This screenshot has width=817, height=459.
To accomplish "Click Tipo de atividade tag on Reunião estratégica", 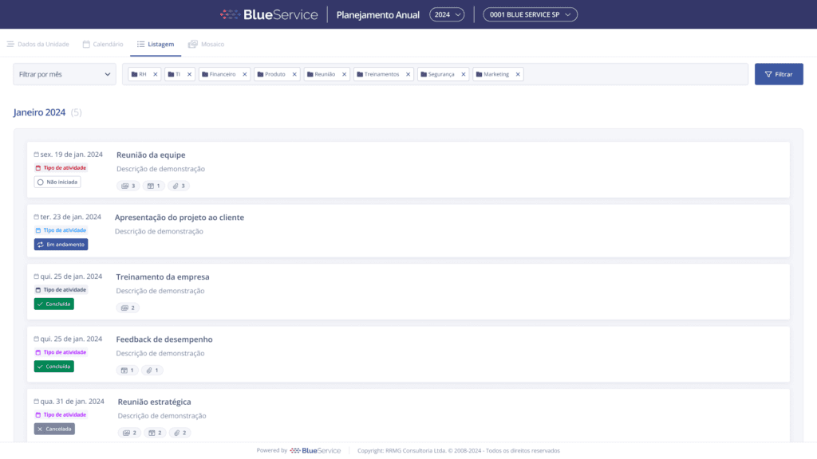I will tap(61, 414).
